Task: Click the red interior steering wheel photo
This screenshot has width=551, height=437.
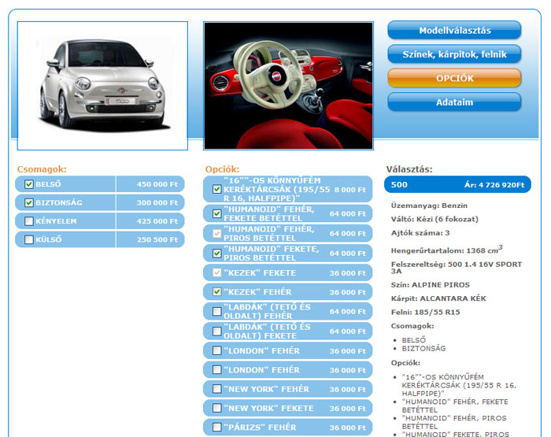Action: coord(288,86)
